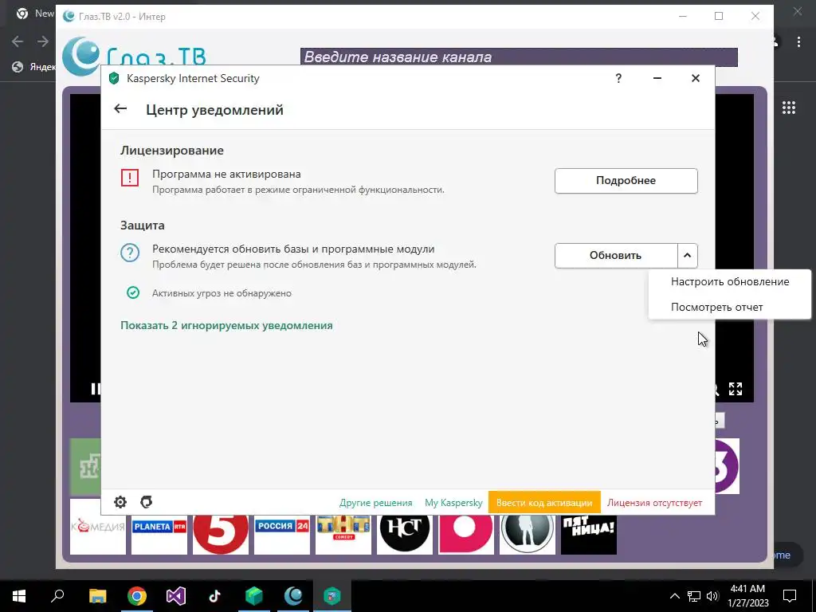Viewport: 816px width, 612px height.
Task: Toggle fullscreen in Глаз.ТВ player
Action: 736,389
